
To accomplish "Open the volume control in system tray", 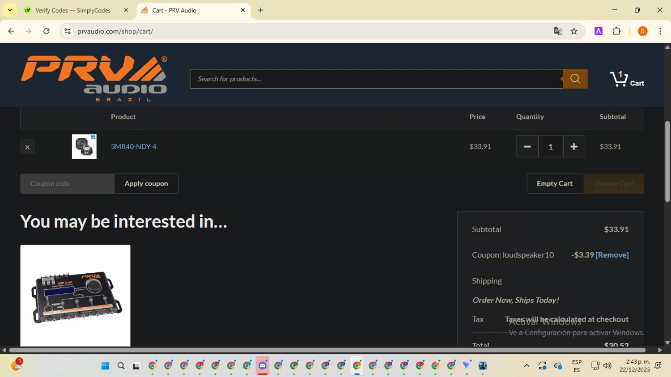I will tap(607, 366).
